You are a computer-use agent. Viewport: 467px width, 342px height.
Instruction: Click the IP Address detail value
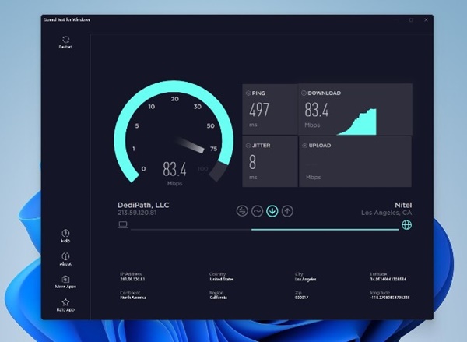coord(132,280)
